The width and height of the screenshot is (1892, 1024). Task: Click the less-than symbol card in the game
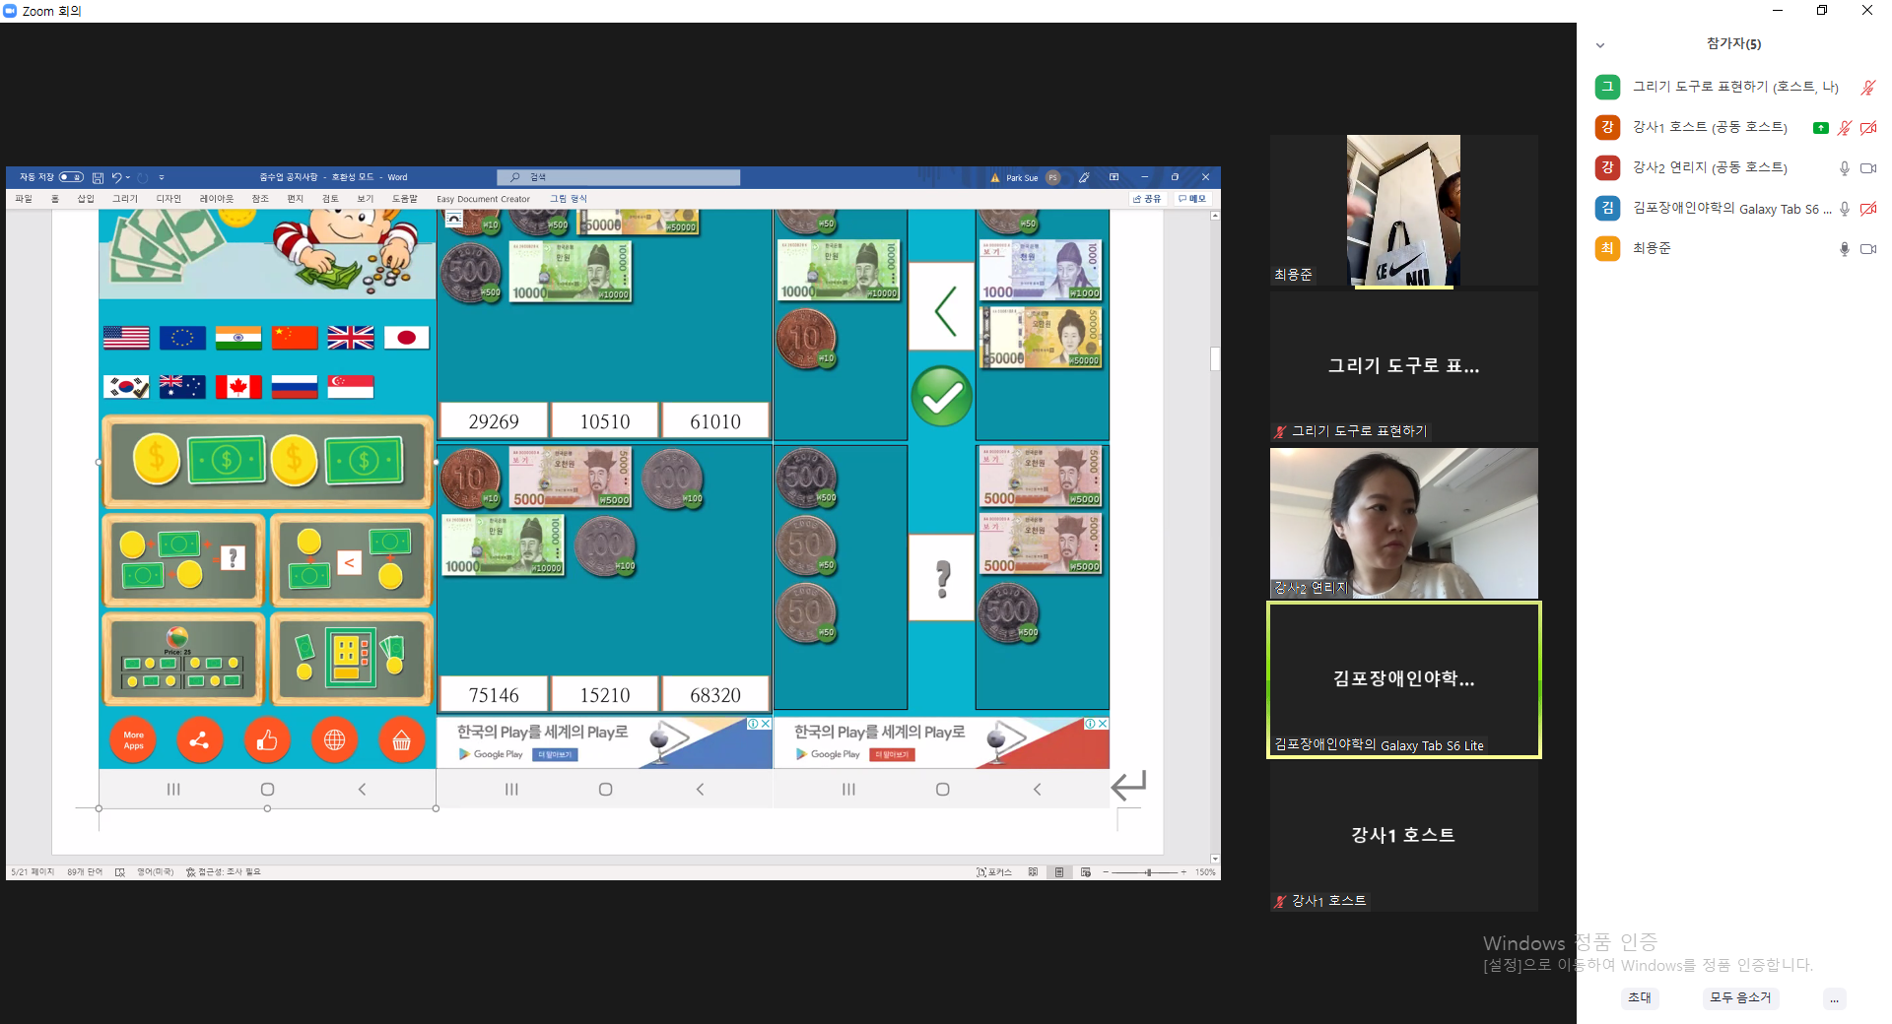pos(941,306)
